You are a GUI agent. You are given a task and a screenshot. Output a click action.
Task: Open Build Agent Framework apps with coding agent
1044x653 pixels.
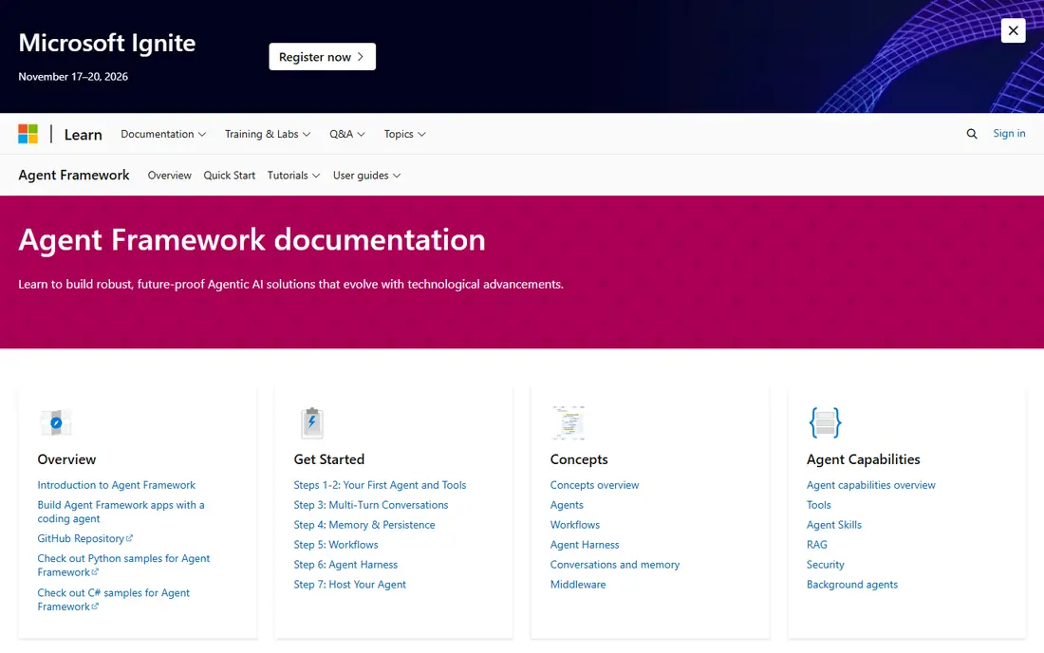[x=121, y=512]
